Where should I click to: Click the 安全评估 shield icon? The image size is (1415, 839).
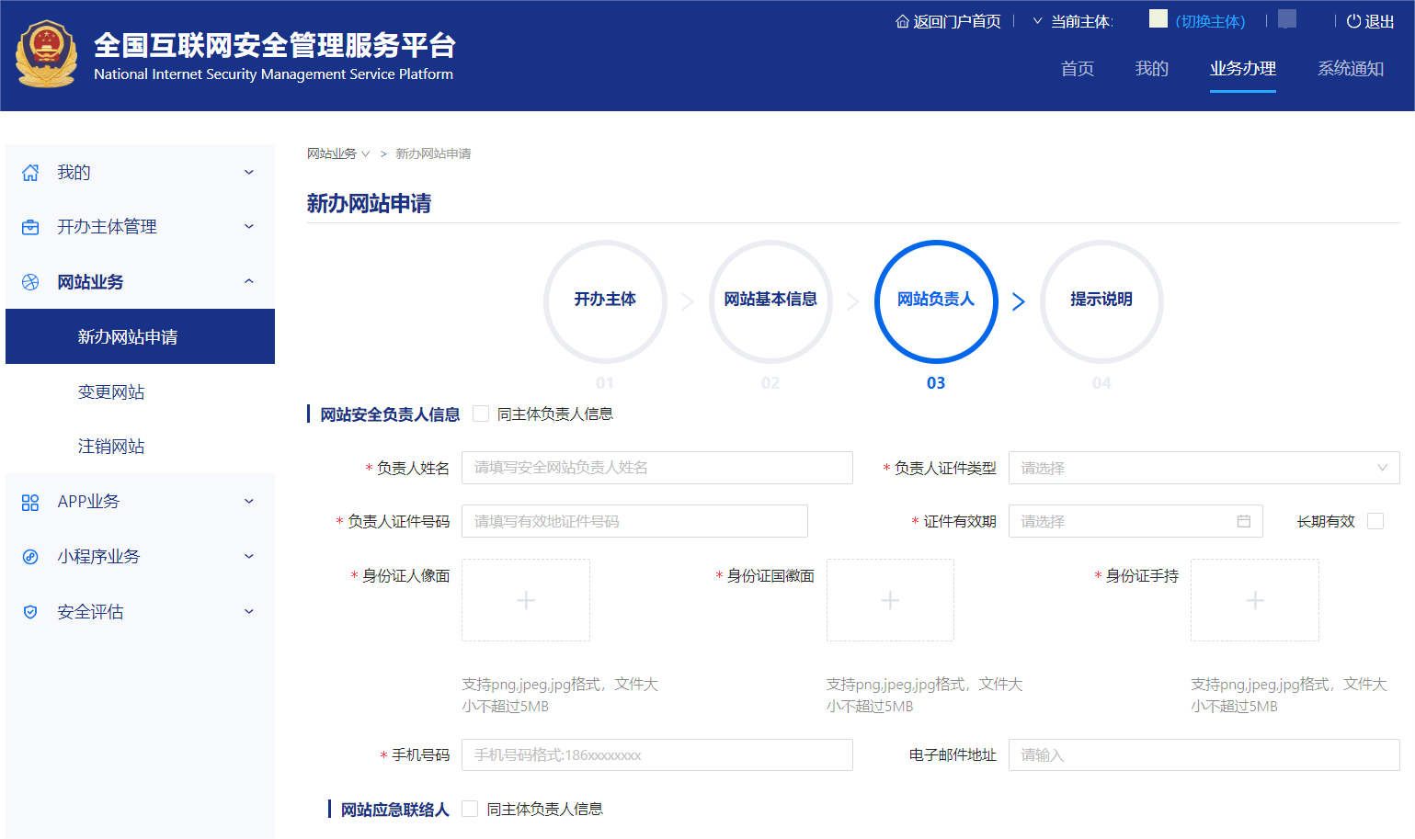[29, 611]
